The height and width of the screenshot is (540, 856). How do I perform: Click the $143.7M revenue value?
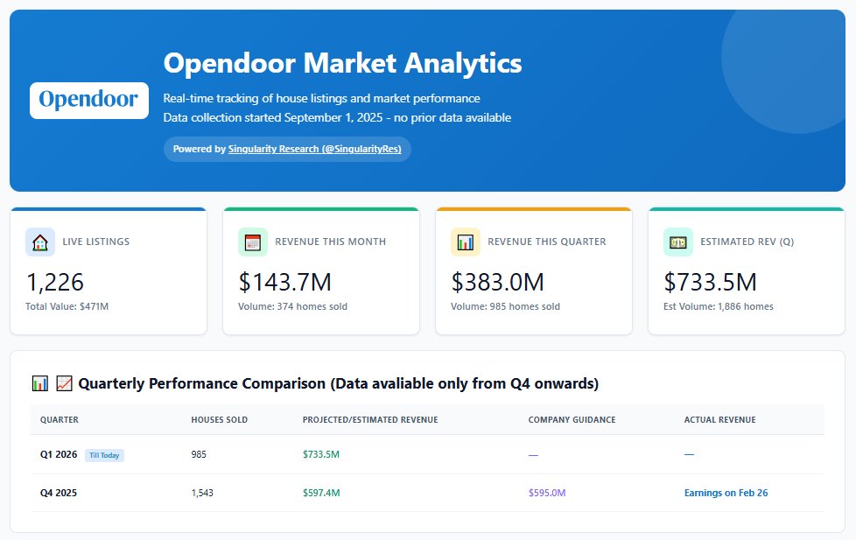285,283
